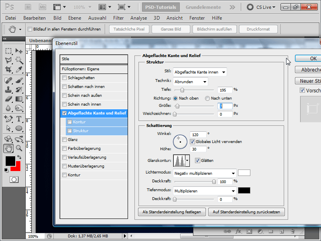Viewport: 321px width, 241px height.
Task: Click the OK button
Action: click(313, 59)
